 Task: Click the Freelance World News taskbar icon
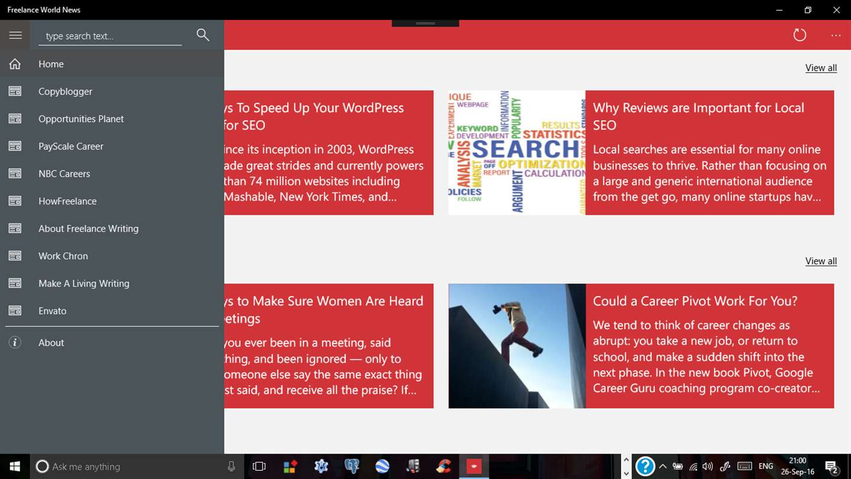[474, 467]
